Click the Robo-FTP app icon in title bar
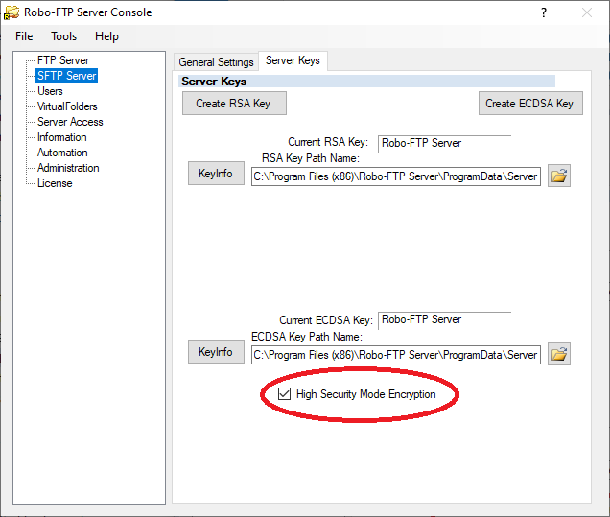This screenshot has width=610, height=517. tap(12, 12)
